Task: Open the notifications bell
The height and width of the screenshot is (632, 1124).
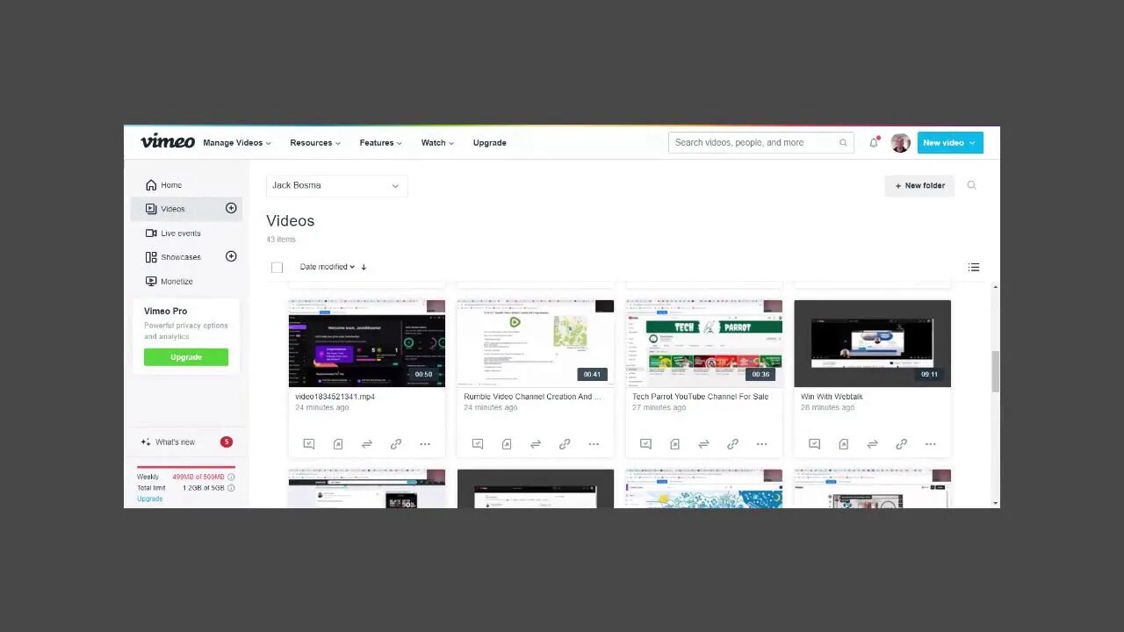Action: (874, 142)
